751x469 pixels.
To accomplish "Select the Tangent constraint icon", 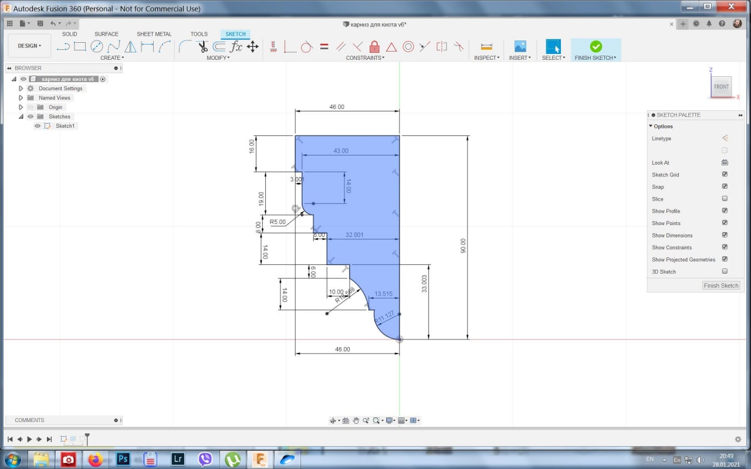I will pyautogui.click(x=306, y=47).
